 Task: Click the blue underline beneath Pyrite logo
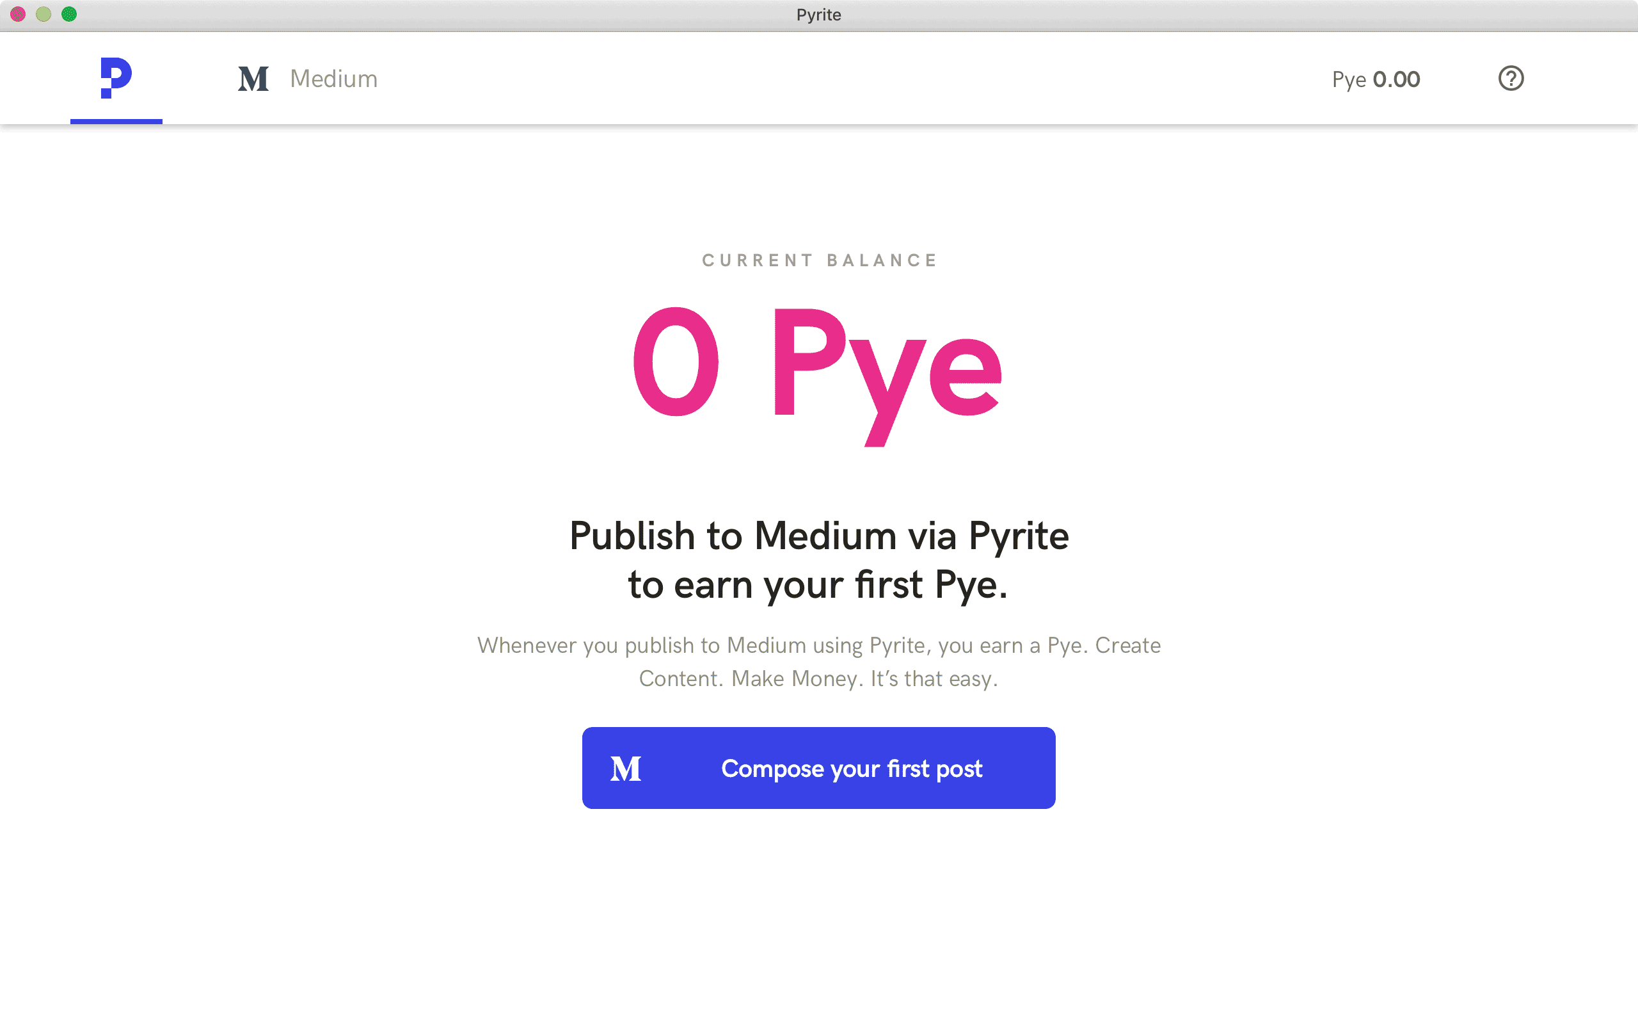[116, 121]
